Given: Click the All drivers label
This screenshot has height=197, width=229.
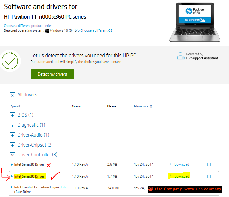Looking at the screenshot, I should pos(28,95).
